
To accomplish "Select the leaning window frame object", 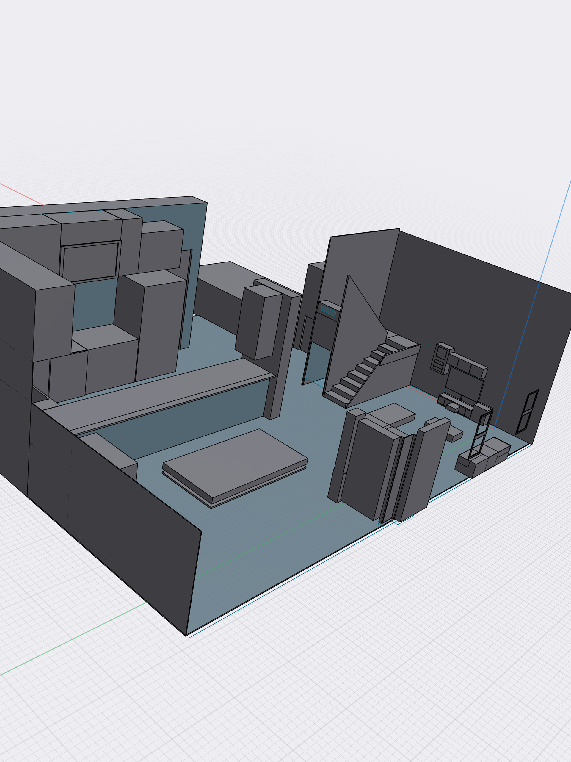I will [x=480, y=436].
